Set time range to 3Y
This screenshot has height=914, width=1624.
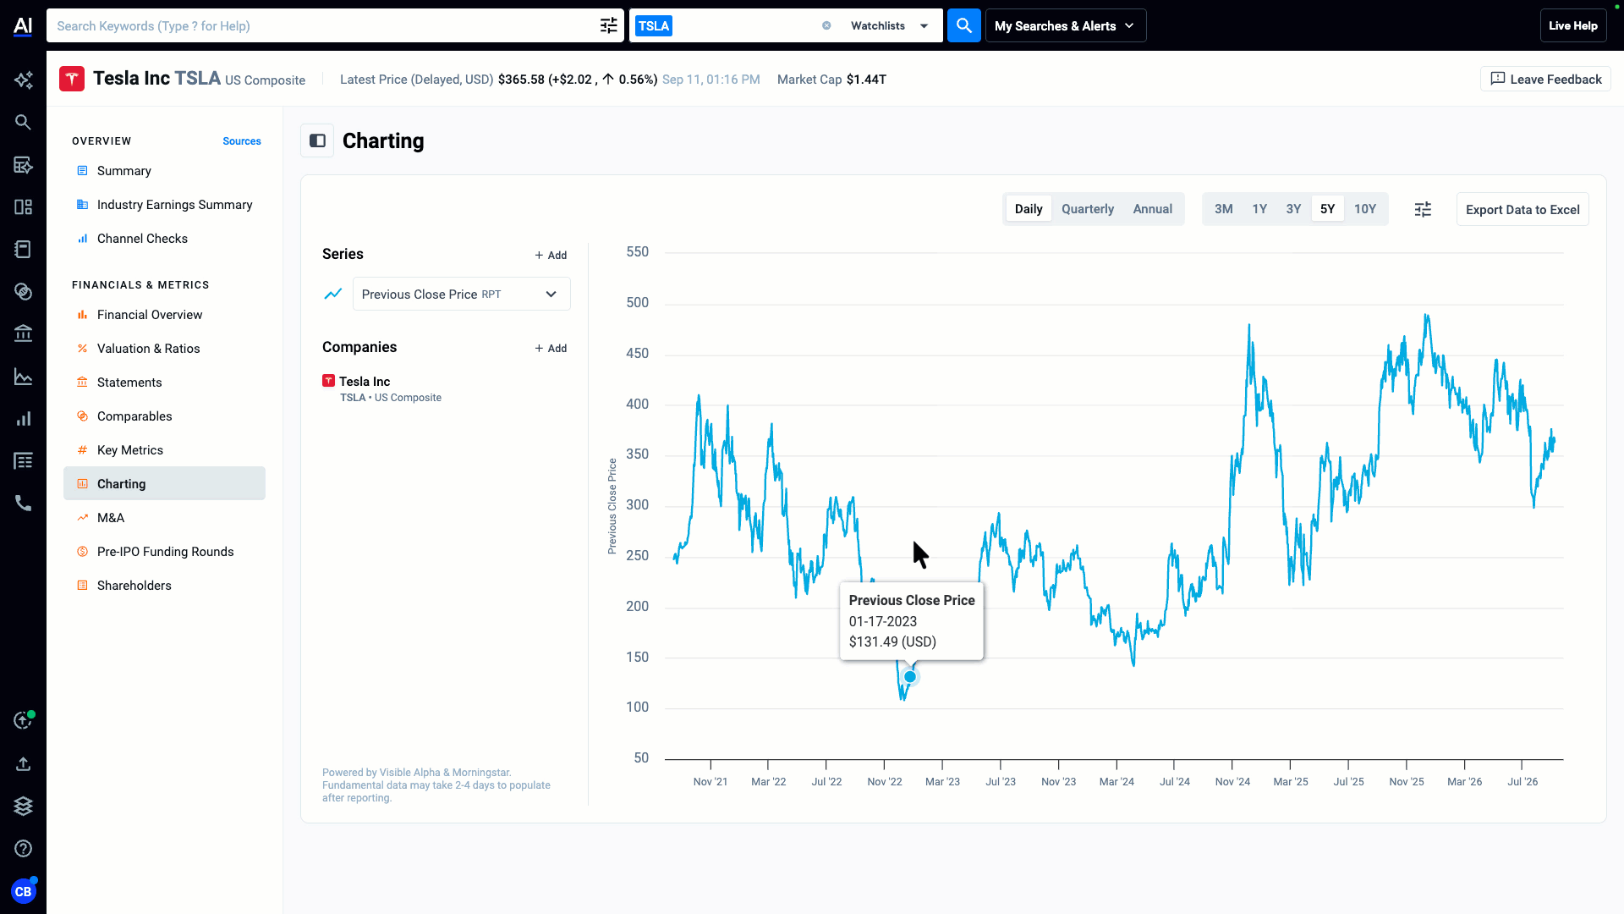coord(1293,209)
